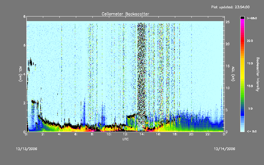Click the '22:' hour tick label on the time axis

(x=208, y=134)
